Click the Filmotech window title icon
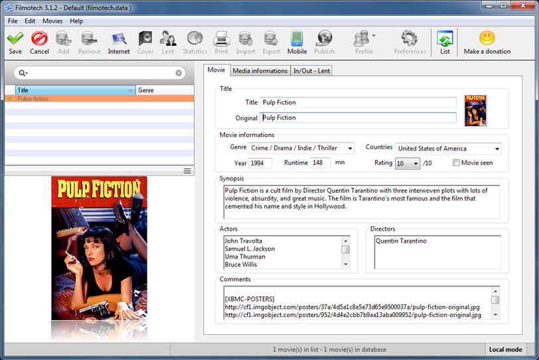The width and height of the screenshot is (539, 360). pyautogui.click(x=8, y=7)
